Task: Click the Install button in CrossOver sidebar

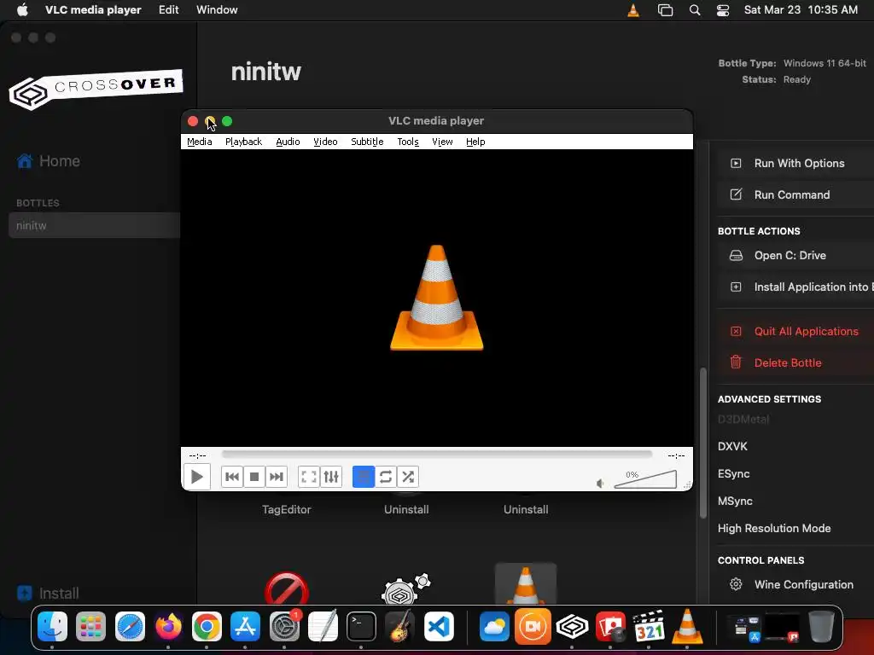Action: (48, 594)
